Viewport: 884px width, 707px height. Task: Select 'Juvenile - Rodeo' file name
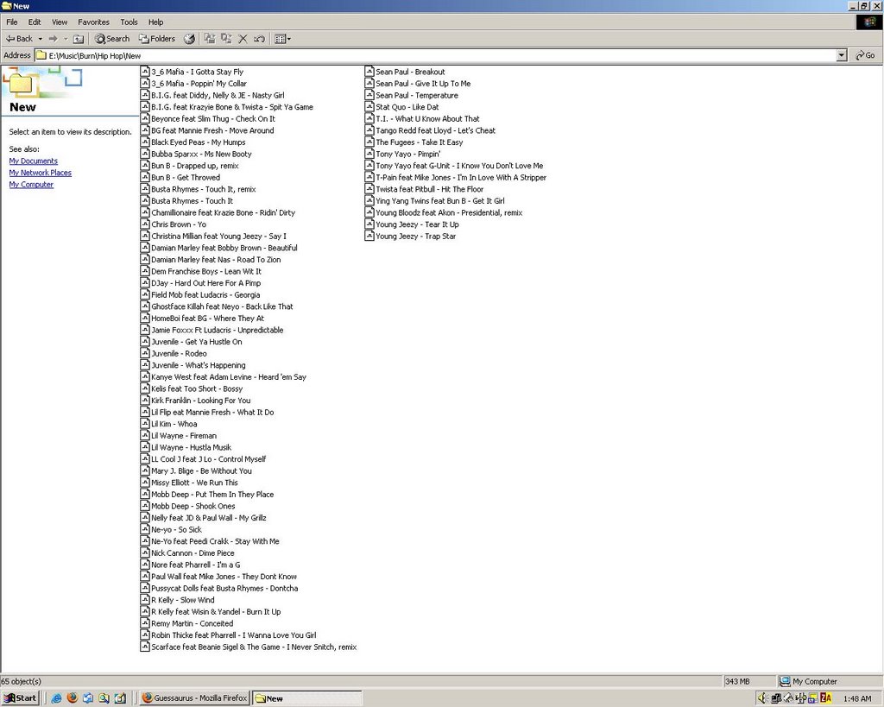click(x=180, y=354)
